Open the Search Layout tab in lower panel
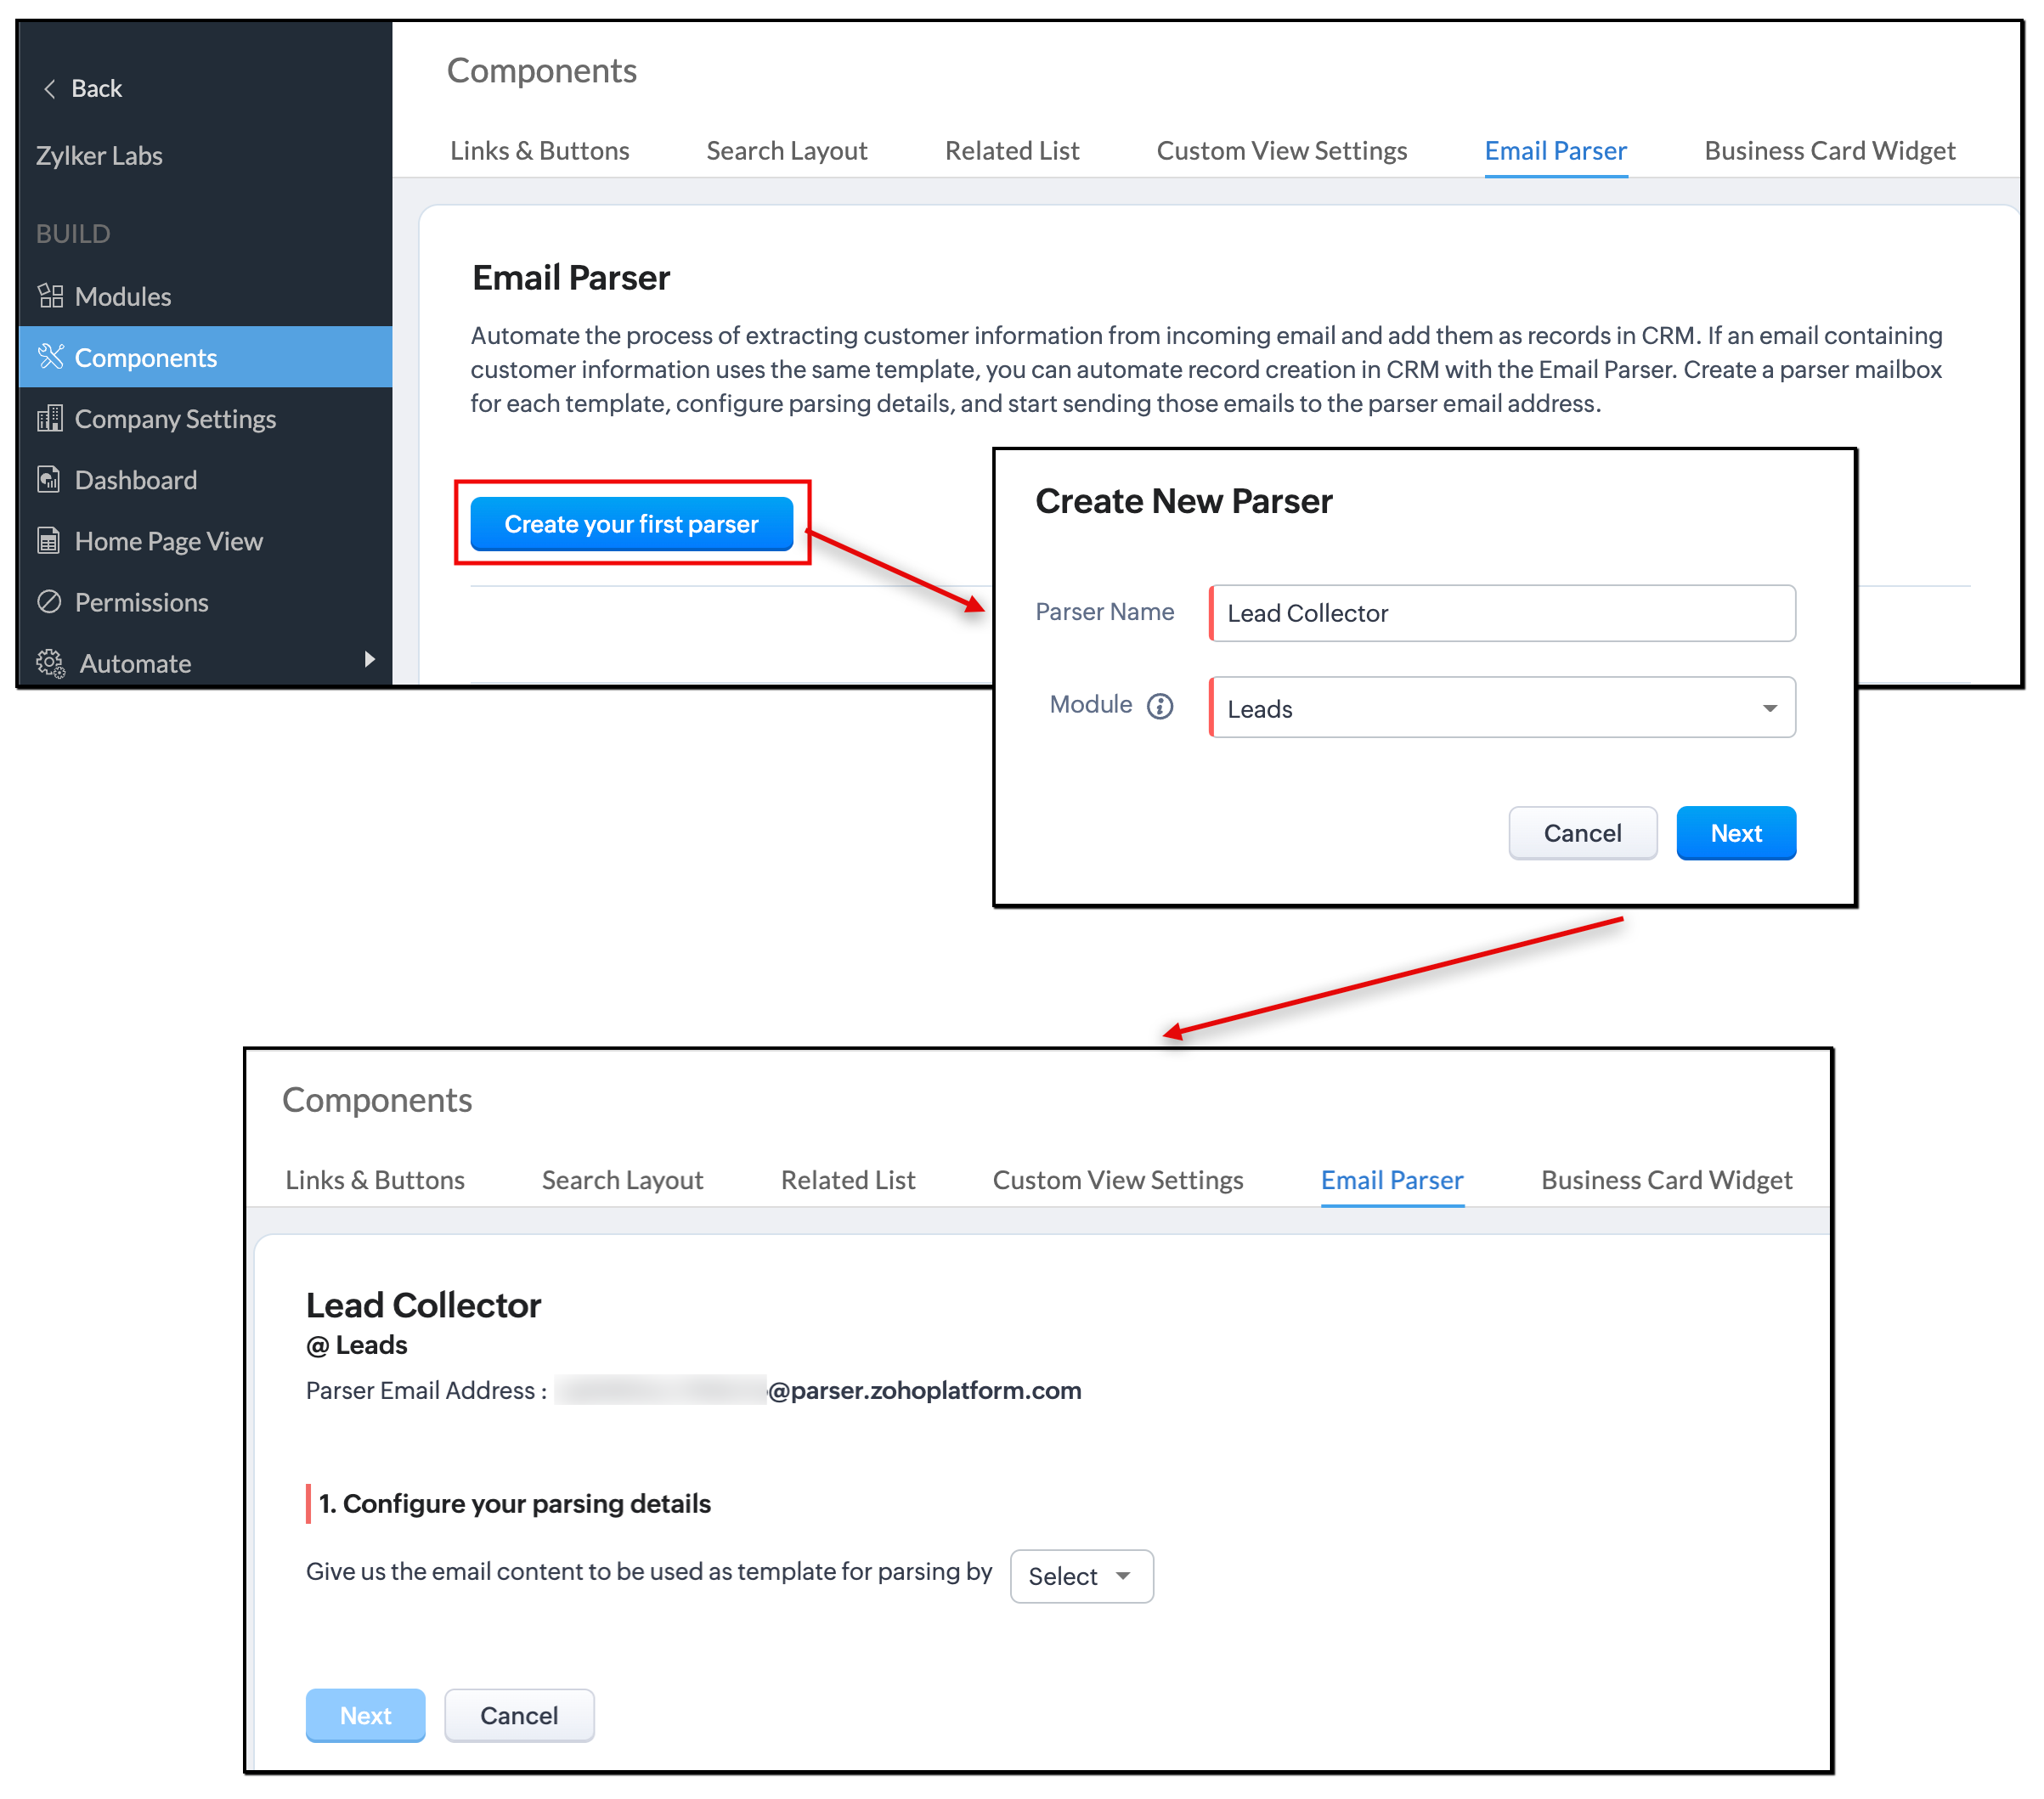Viewport: 2044px width, 1799px height. (x=622, y=1180)
